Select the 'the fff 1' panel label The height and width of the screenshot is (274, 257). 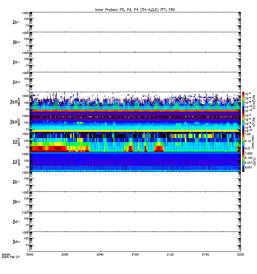[x=16, y=182]
